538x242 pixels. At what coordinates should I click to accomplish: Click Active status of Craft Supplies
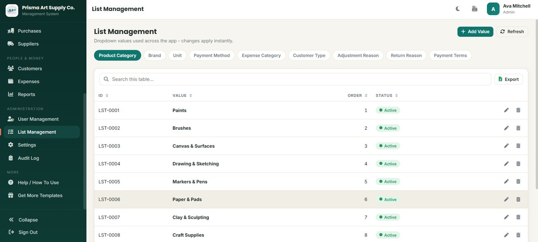(x=388, y=235)
